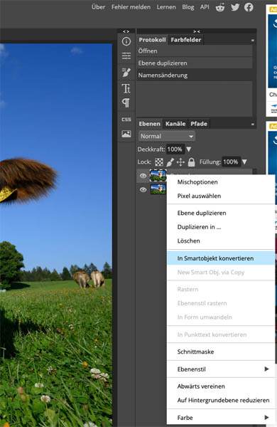Open the Reddit icon link
This screenshot has width=277, height=427.
tap(220, 7)
